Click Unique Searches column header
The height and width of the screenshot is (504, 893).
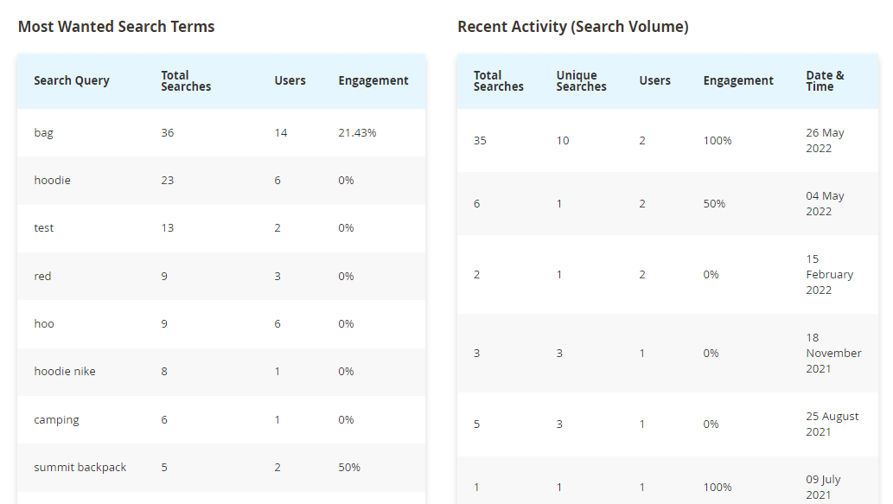point(581,81)
